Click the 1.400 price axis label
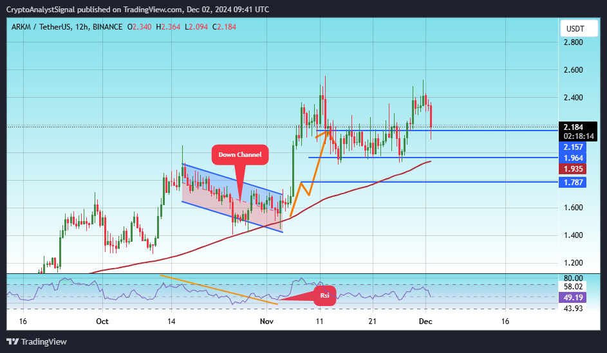Screen dimensions: 607x353 tap(574, 235)
